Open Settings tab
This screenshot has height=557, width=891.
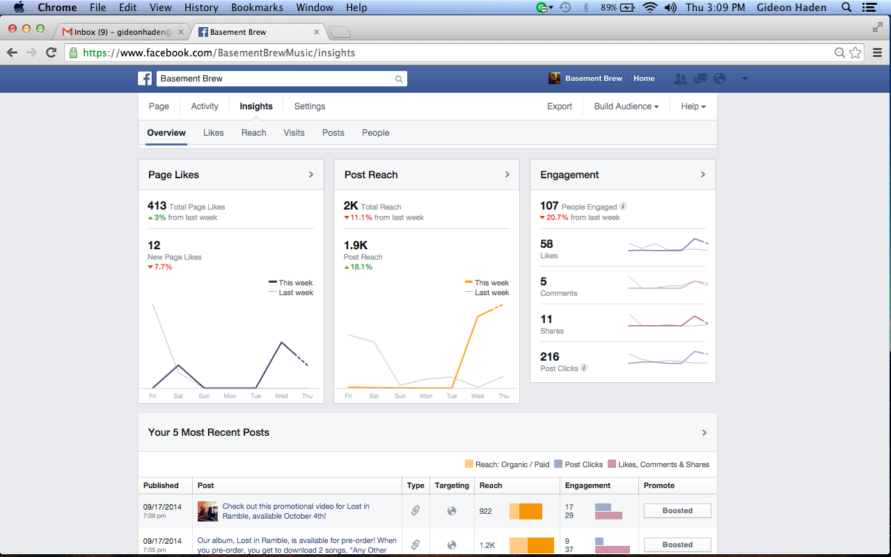click(x=310, y=107)
